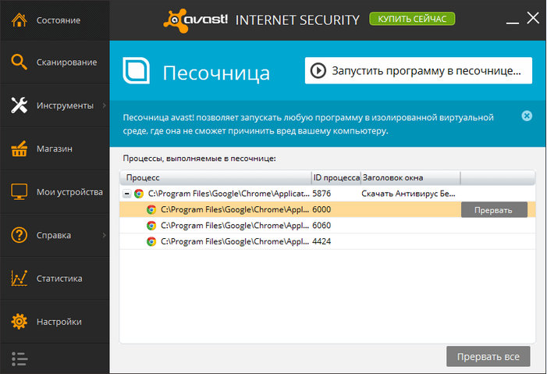This screenshot has height=374, width=547.
Task: Click the gear icon for Настройки
Action: pyautogui.click(x=19, y=322)
